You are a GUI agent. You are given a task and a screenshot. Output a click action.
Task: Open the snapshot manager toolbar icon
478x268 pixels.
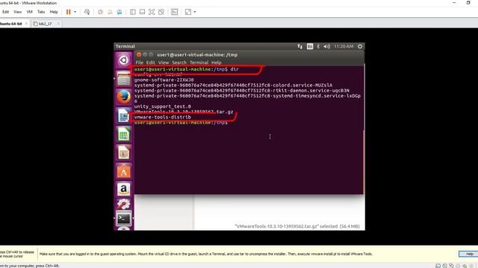tap(119, 12)
